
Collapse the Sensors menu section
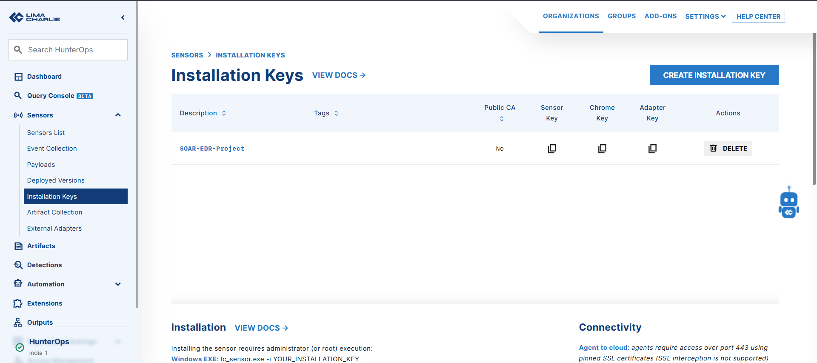point(118,115)
